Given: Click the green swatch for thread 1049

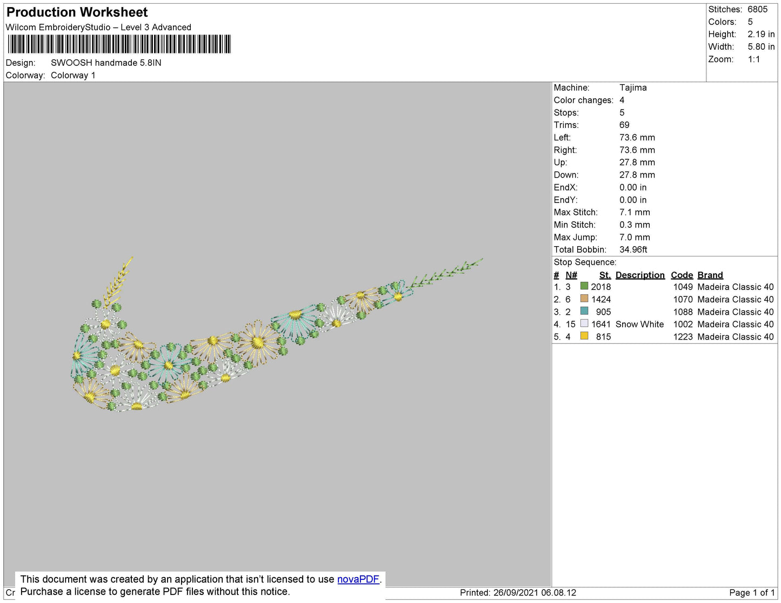Looking at the screenshot, I should [x=584, y=286].
